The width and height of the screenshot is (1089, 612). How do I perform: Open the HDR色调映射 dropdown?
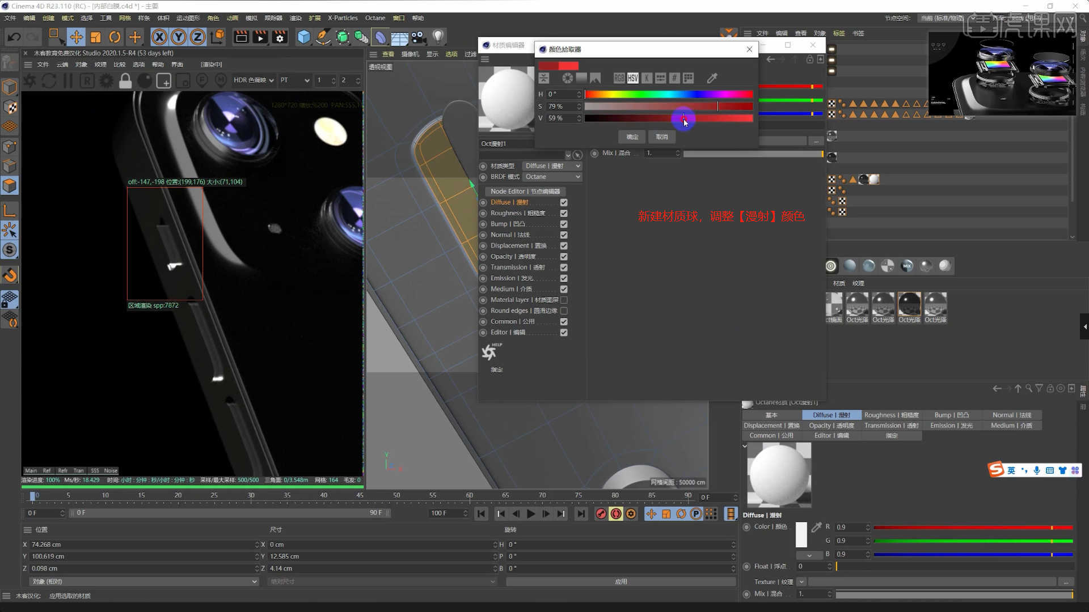click(251, 80)
